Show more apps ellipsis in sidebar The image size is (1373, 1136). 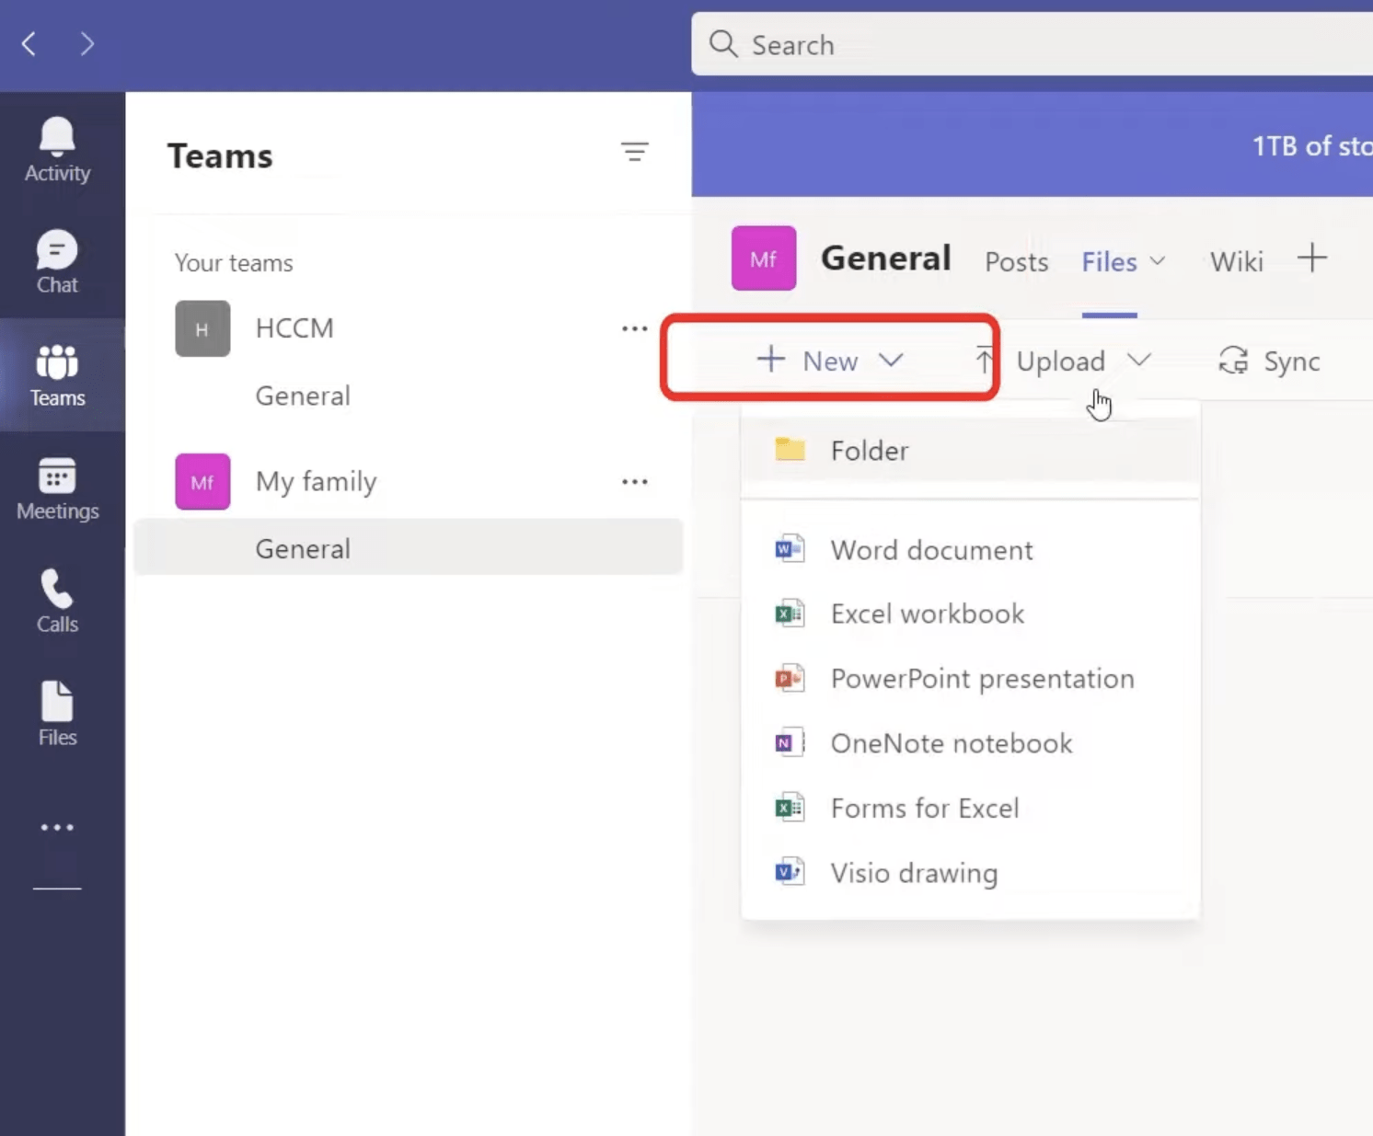coord(57,828)
